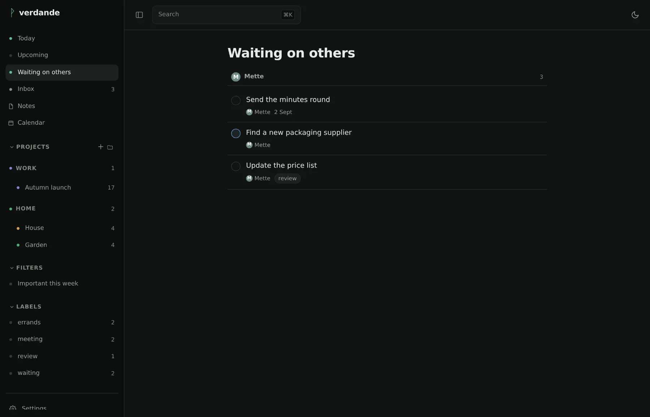
Task: Click the Waiting on others page title
Action: [x=291, y=53]
